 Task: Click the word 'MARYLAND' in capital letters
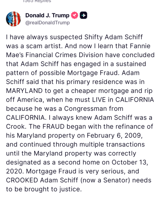[24, 91]
